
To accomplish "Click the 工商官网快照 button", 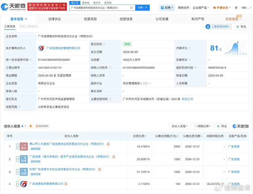I will 218,27.
